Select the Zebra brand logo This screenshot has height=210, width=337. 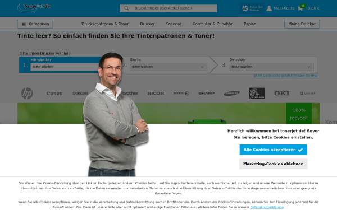coord(257,93)
